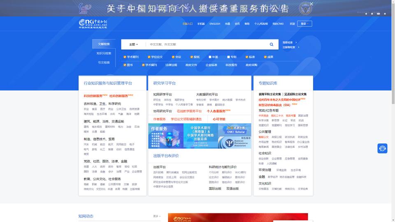The width and height of the screenshot is (395, 222).
Task: Open 党政/红色专题 heading link
Action: [269, 110]
